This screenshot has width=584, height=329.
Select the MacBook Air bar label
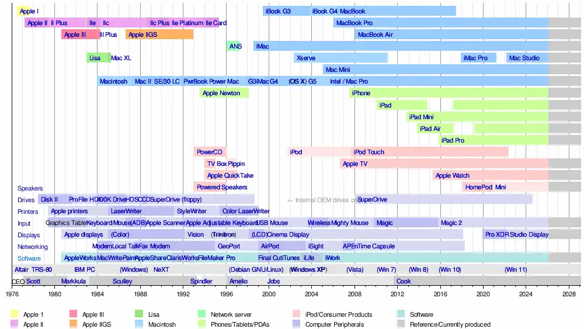375,34
